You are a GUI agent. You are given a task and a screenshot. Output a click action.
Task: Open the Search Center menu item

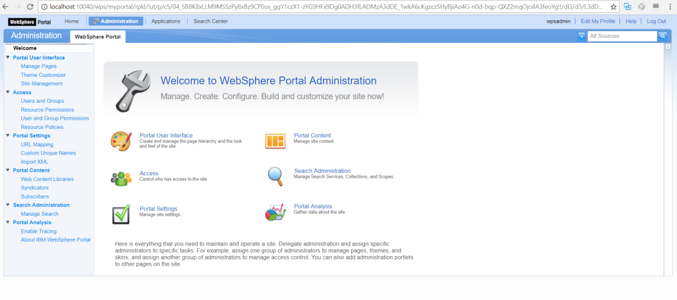pyautogui.click(x=210, y=21)
